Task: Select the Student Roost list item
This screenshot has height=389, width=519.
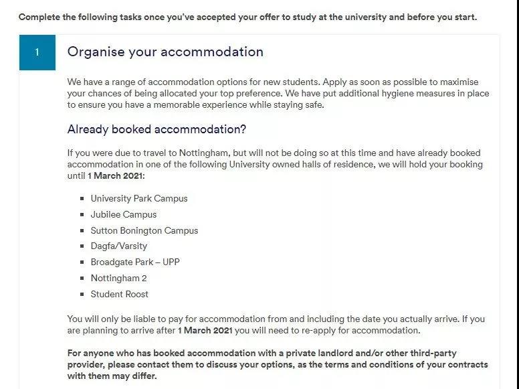Action: (x=120, y=294)
